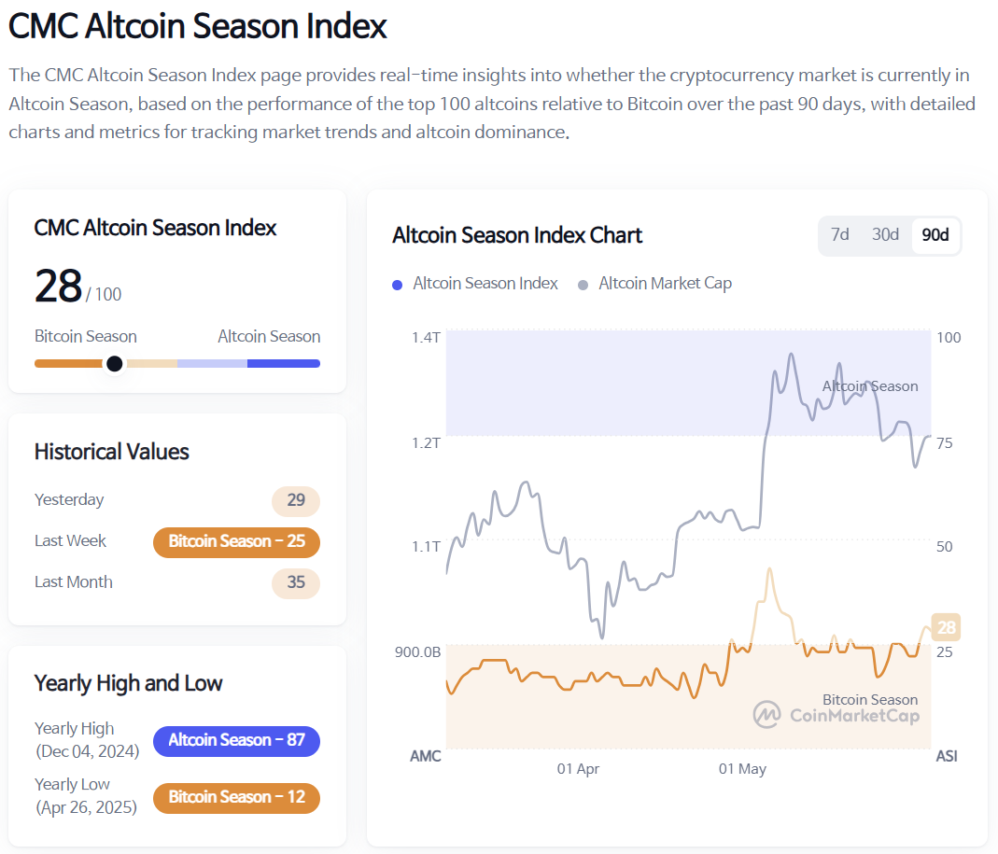Click the black season index slider knob

tap(114, 364)
